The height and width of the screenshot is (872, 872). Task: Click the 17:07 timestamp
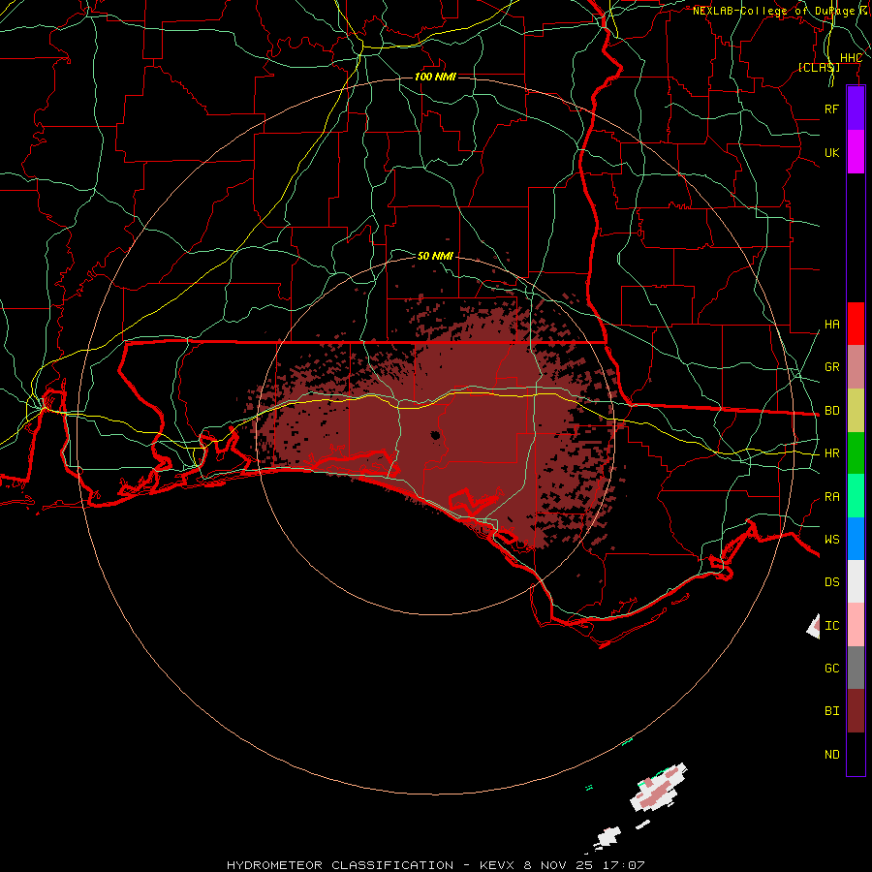622,865
